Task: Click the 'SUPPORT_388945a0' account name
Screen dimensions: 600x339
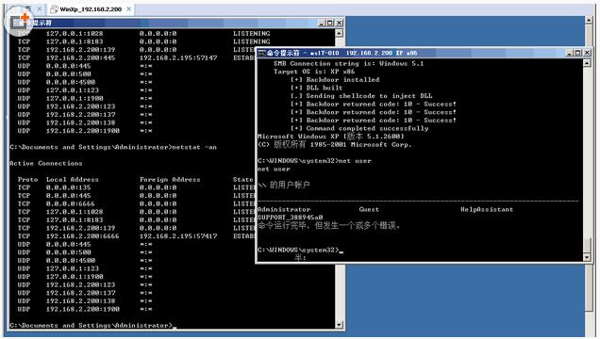Action: (x=290, y=218)
